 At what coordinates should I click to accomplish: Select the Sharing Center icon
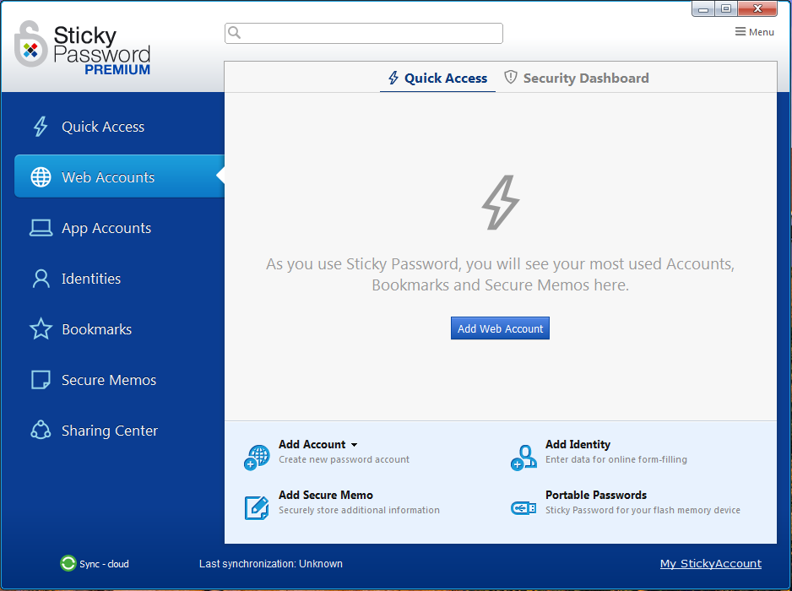pos(41,430)
